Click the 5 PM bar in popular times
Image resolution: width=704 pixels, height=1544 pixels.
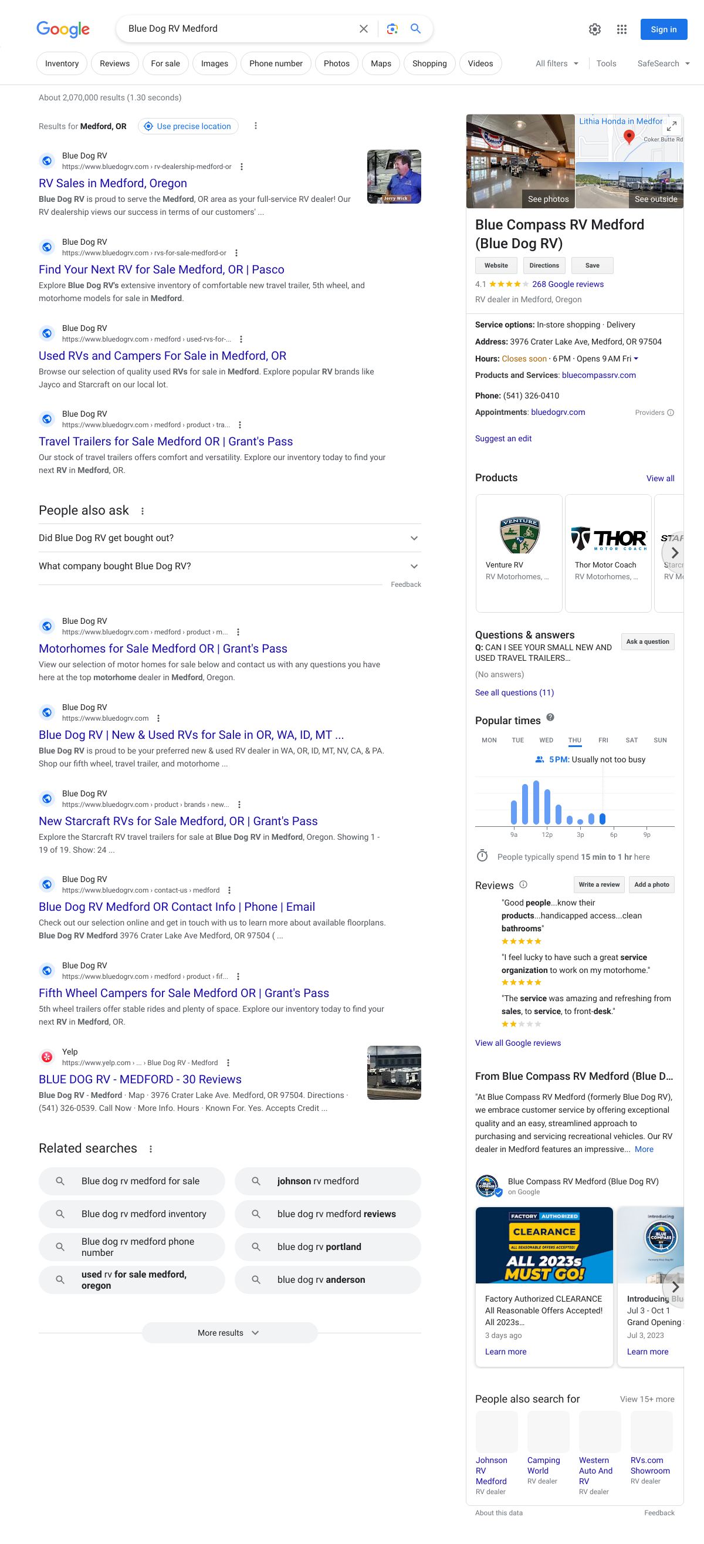[602, 819]
